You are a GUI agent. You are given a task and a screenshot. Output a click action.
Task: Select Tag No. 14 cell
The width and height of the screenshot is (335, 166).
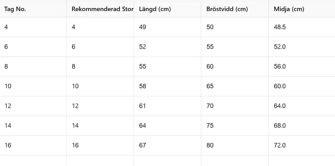[8, 125]
